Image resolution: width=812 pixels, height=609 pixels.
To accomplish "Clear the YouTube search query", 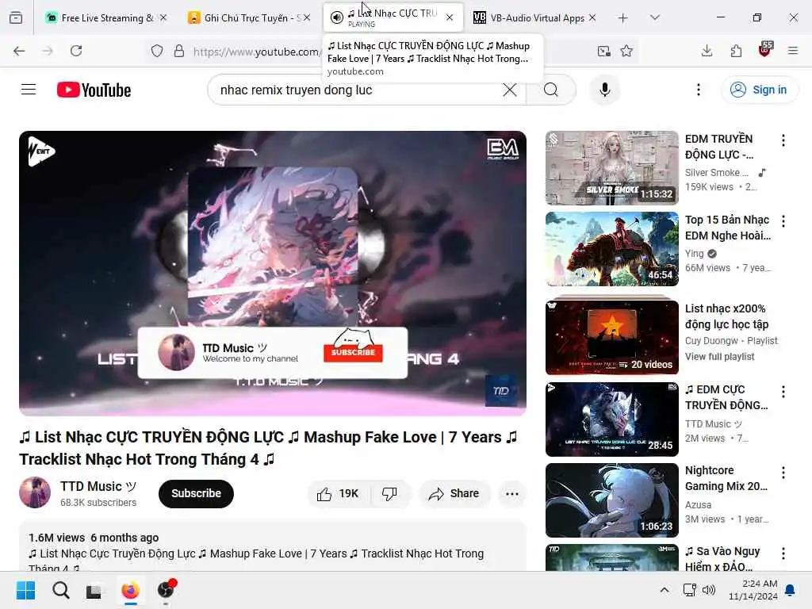I will tap(510, 90).
